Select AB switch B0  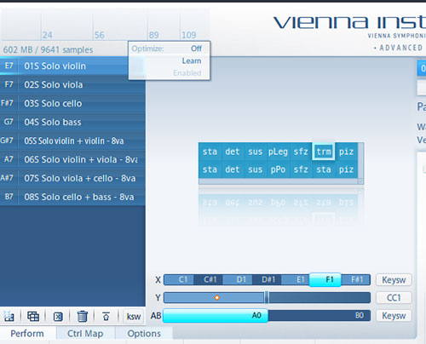click(x=319, y=315)
